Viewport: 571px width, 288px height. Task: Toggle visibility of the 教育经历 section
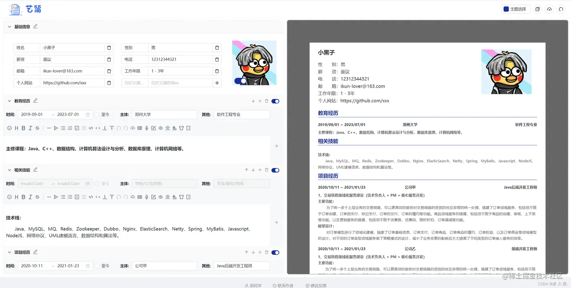pyautogui.click(x=275, y=101)
